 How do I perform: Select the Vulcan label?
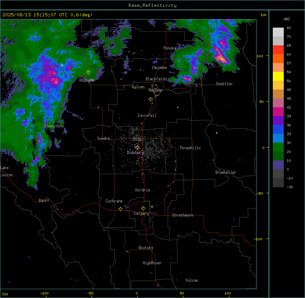point(192,280)
